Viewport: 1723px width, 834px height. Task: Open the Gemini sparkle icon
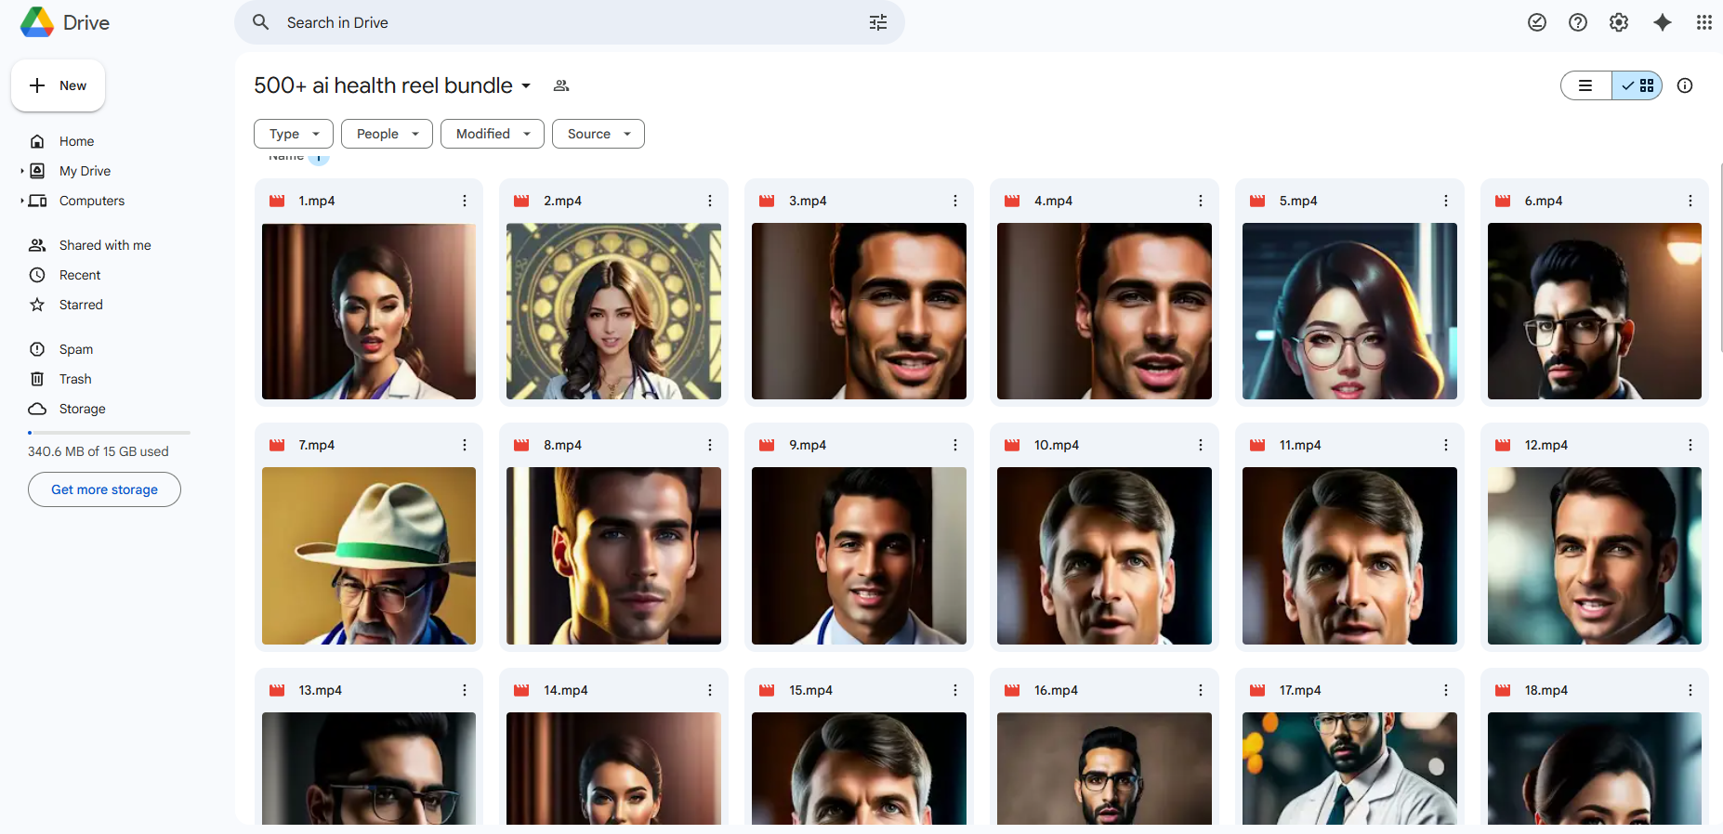point(1663,22)
